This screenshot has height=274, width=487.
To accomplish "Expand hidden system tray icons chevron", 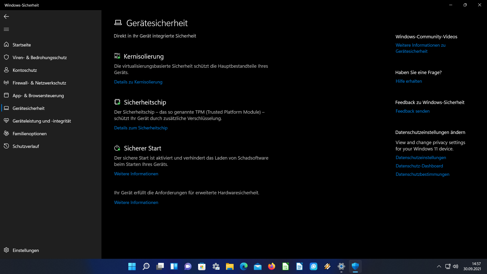I will 439,266.
